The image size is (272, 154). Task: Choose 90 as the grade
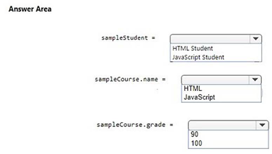(195, 134)
